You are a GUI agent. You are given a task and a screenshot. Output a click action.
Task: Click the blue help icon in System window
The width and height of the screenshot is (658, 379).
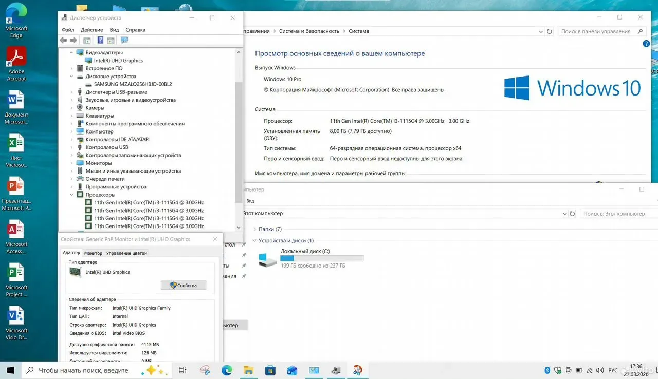coord(646,44)
